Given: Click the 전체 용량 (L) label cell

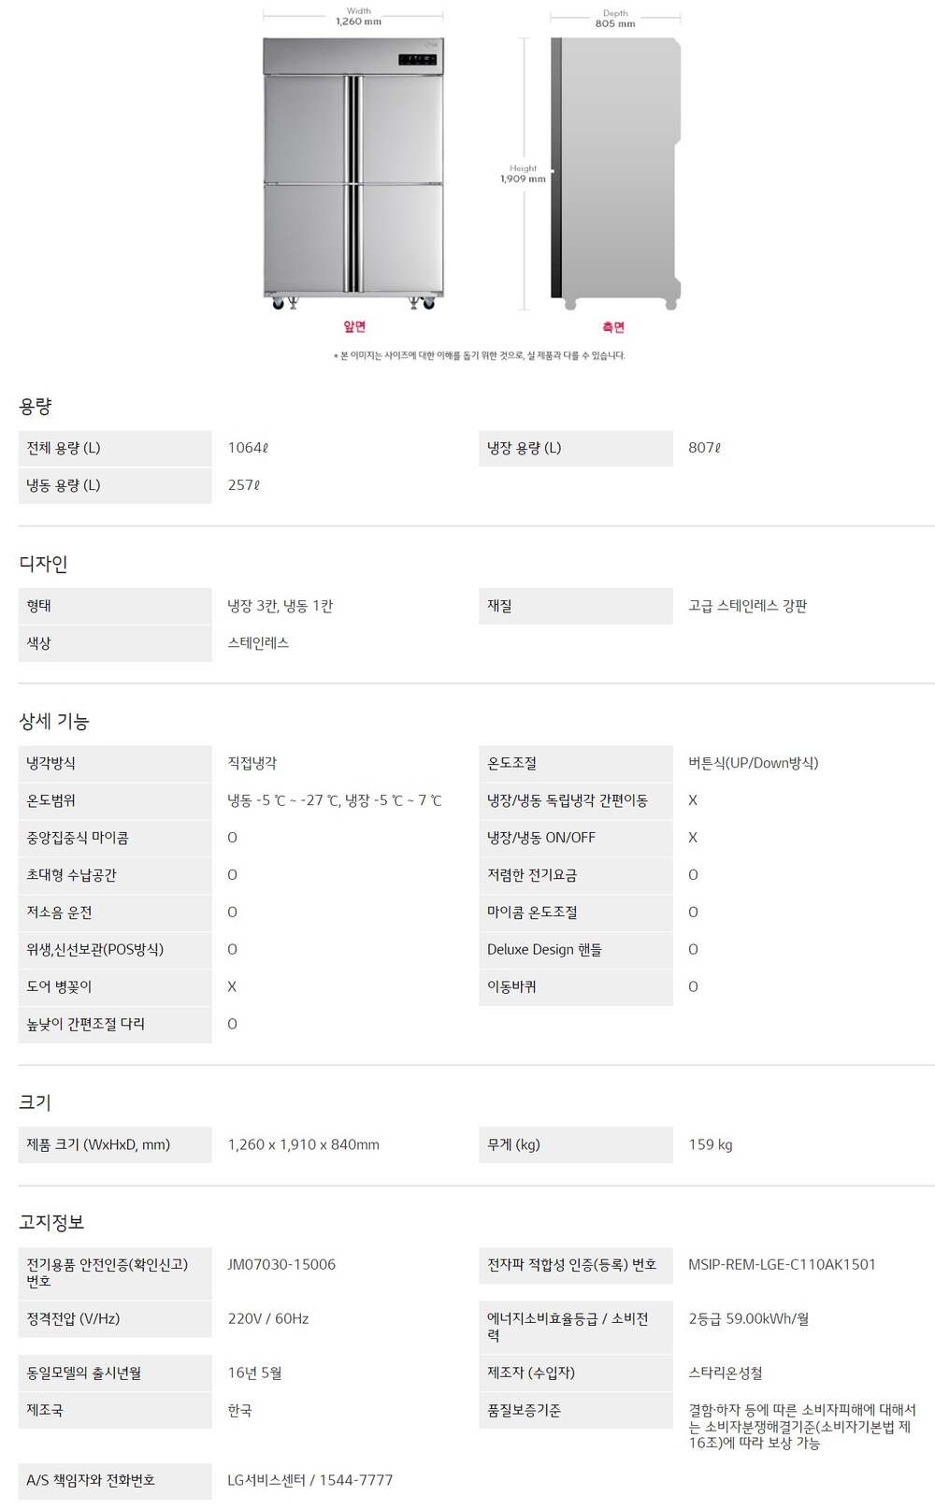Looking at the screenshot, I should pos(64,448).
